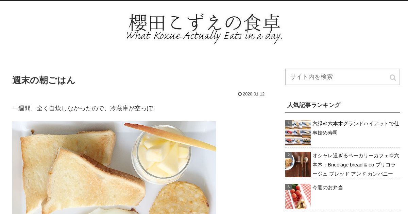Open ranking thumbnail number 3 bento
This screenshot has height=214, width=408.
point(298,196)
